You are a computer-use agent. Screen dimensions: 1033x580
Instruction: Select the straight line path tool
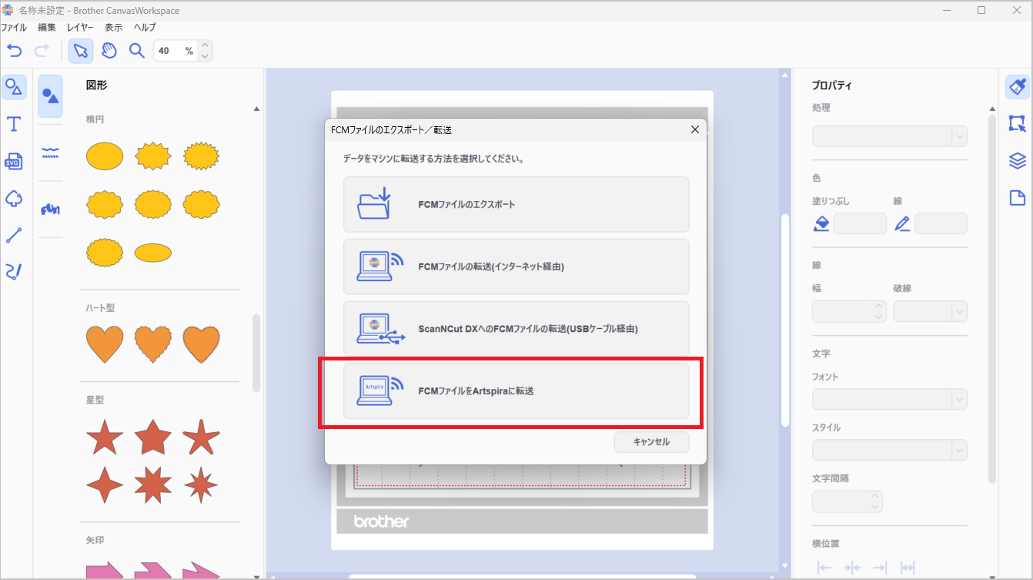pos(13,234)
